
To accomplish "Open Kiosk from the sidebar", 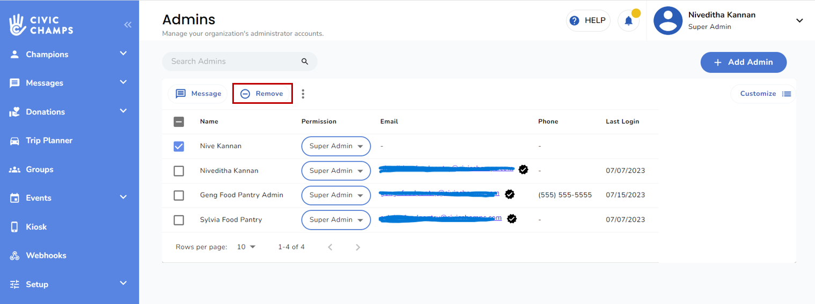I will coord(36,227).
